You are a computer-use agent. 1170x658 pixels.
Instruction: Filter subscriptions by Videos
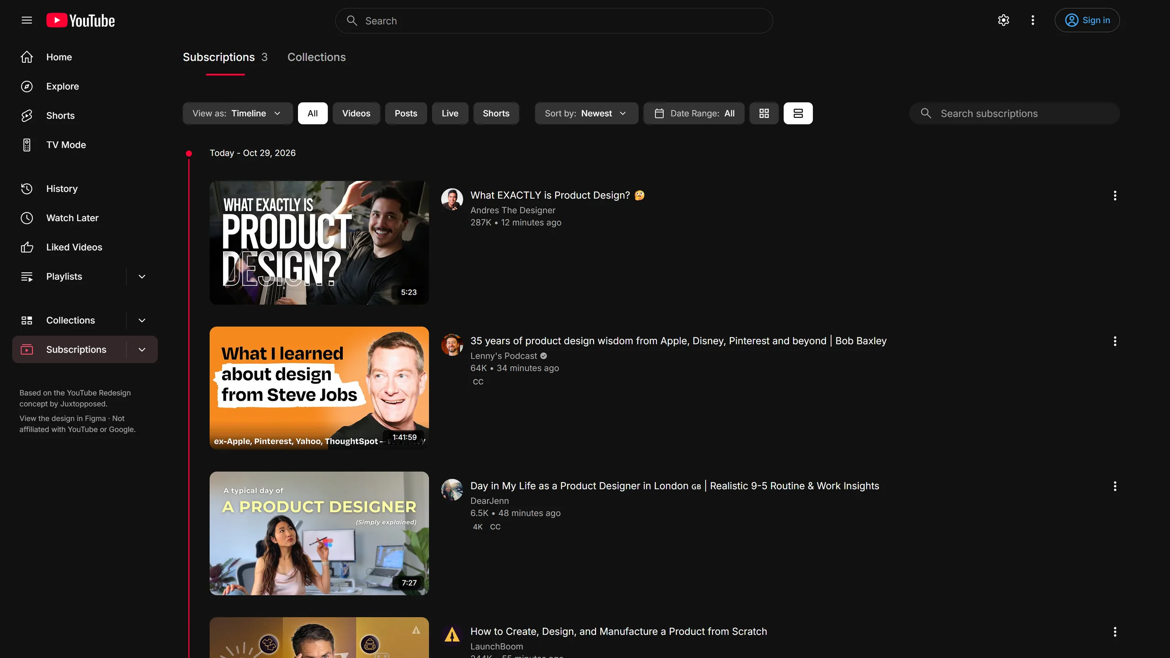click(x=356, y=113)
